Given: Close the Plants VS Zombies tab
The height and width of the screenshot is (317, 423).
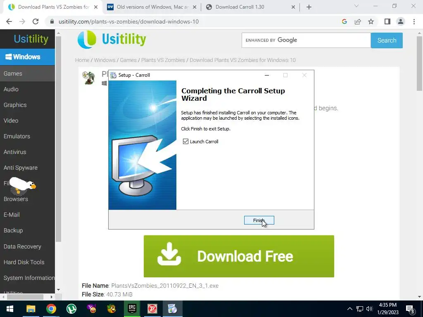Looking at the screenshot, I should (96, 7).
